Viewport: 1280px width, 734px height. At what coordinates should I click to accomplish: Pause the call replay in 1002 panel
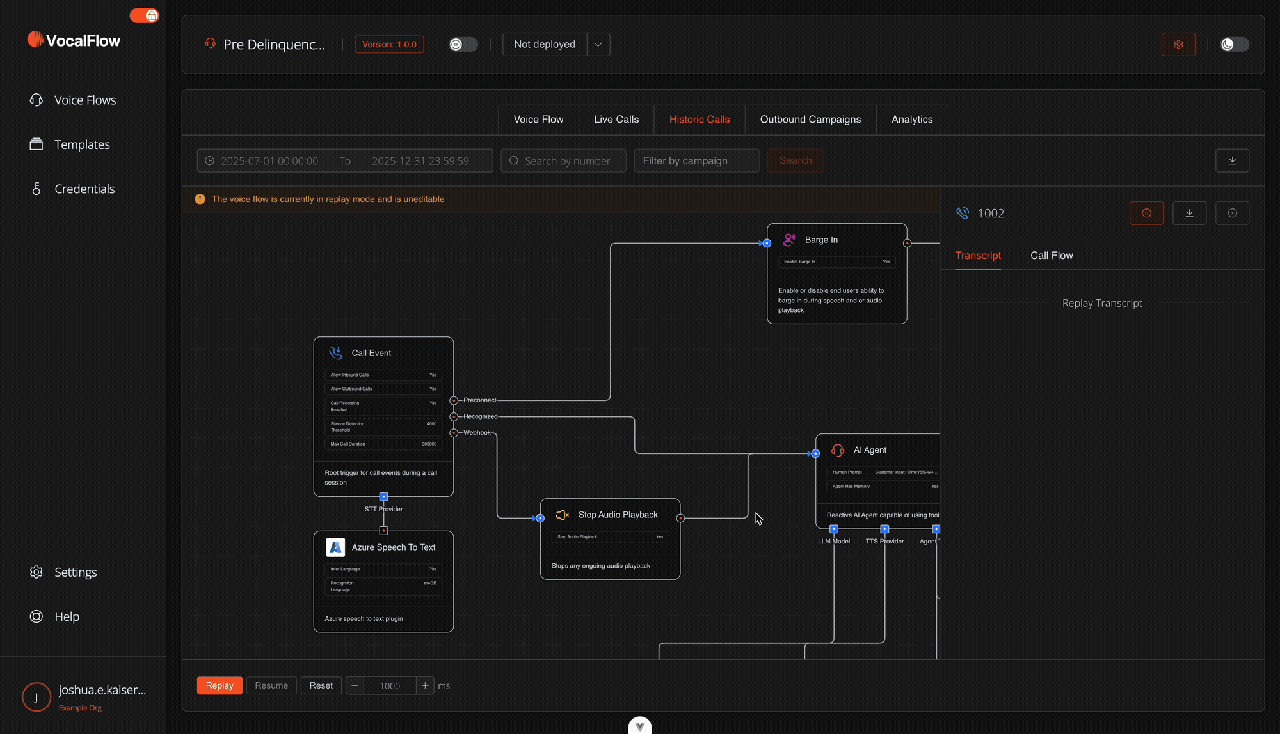pyautogui.click(x=1146, y=213)
